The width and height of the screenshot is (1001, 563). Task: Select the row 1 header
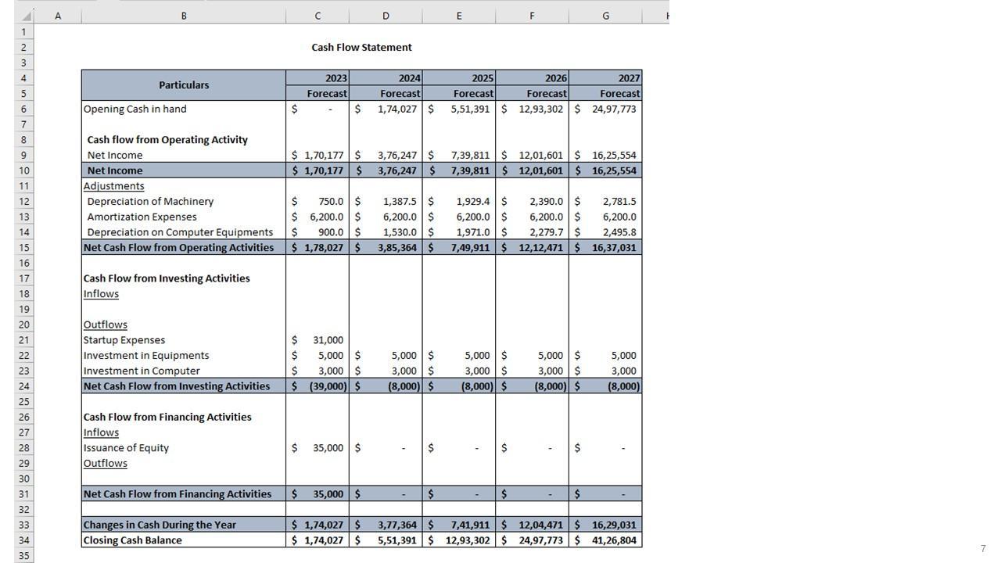coord(24,32)
